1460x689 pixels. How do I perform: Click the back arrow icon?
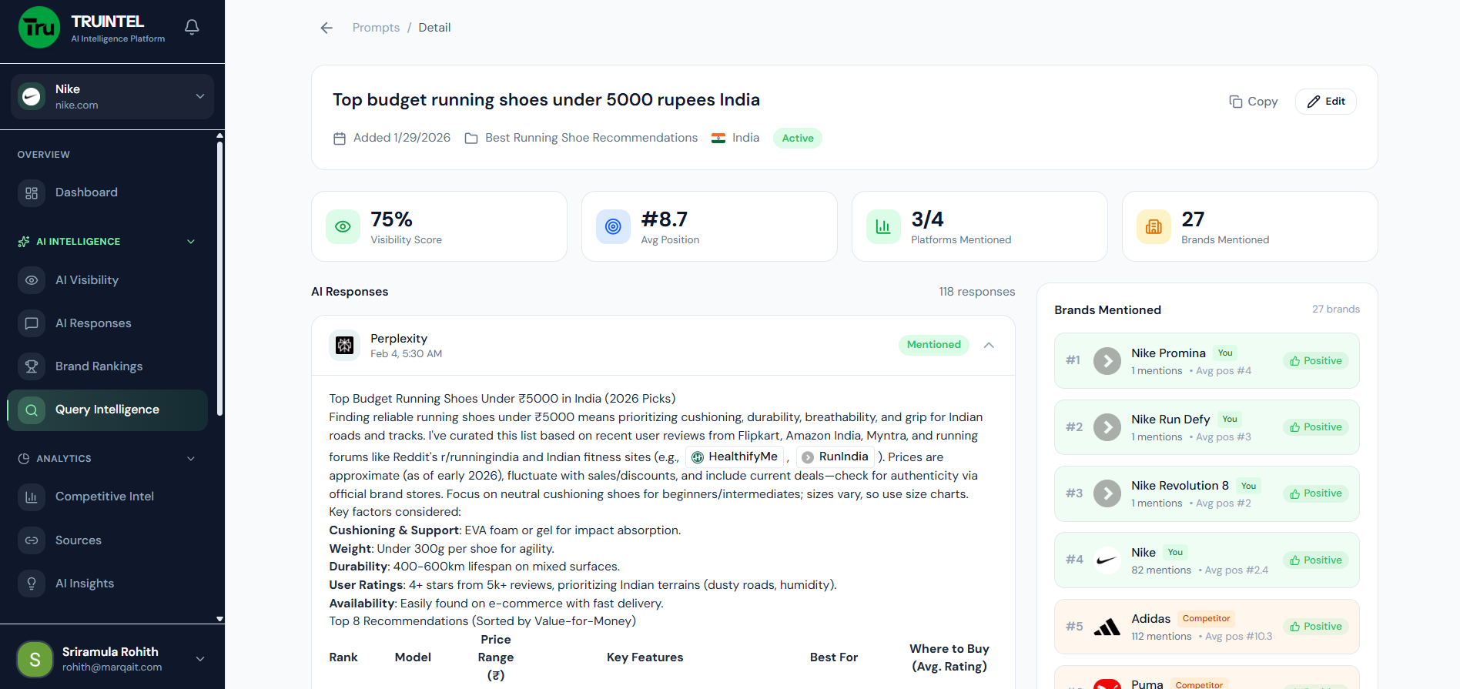326,28
